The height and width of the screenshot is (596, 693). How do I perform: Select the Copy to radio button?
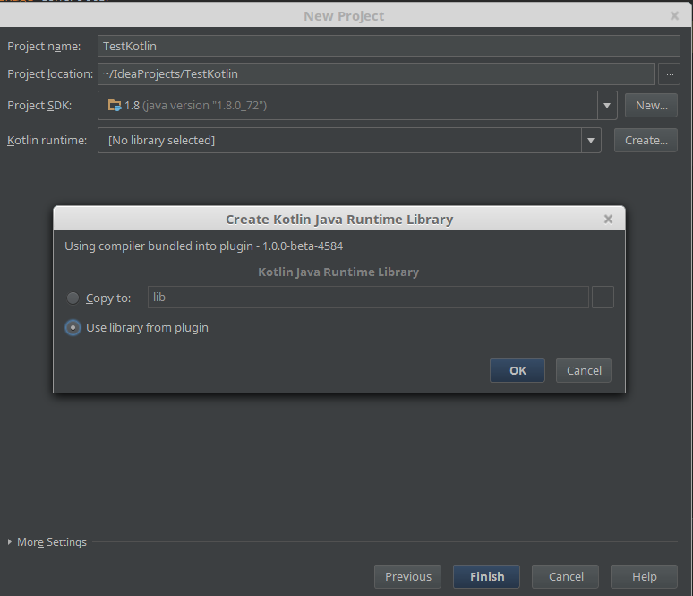73,298
